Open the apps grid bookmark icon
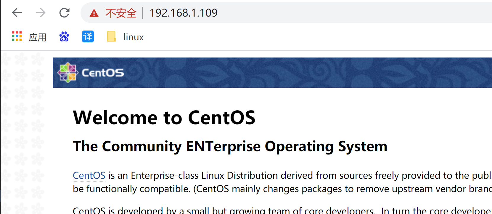Screen dimensions: 492x214 (x=17, y=36)
